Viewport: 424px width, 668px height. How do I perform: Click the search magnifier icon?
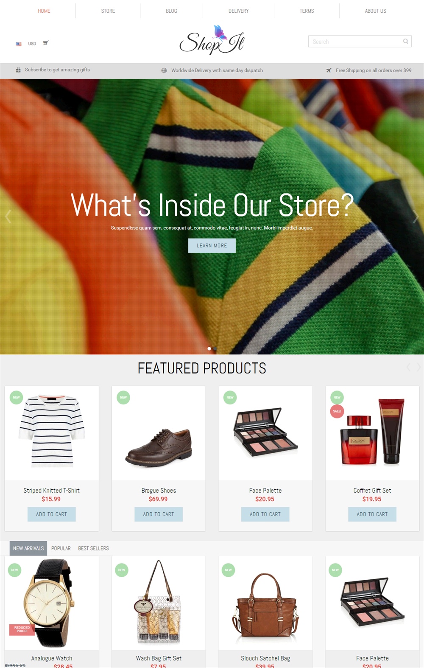pos(406,41)
